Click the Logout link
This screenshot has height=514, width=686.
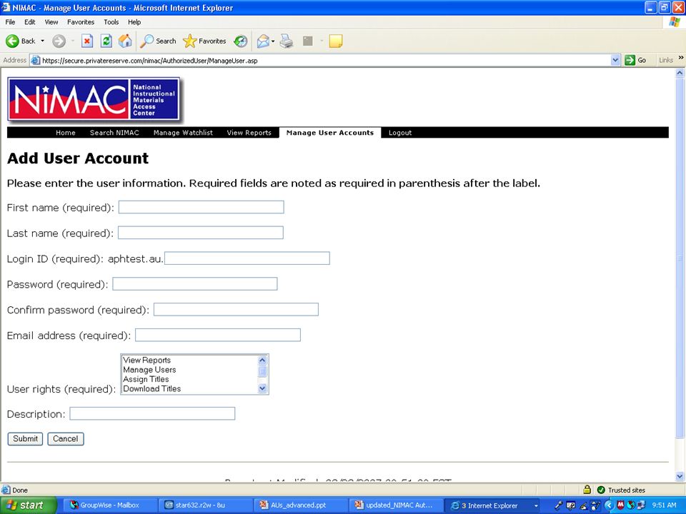click(x=400, y=133)
